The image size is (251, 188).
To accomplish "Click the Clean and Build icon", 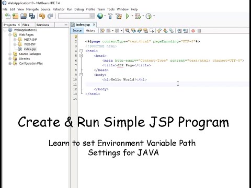I will point(119,16).
